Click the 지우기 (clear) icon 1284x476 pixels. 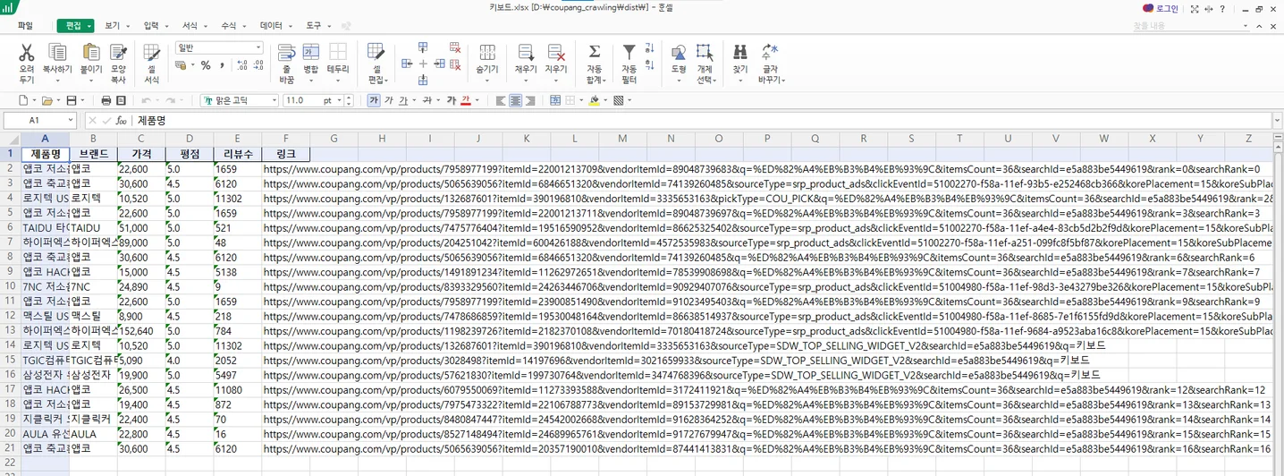(x=556, y=53)
